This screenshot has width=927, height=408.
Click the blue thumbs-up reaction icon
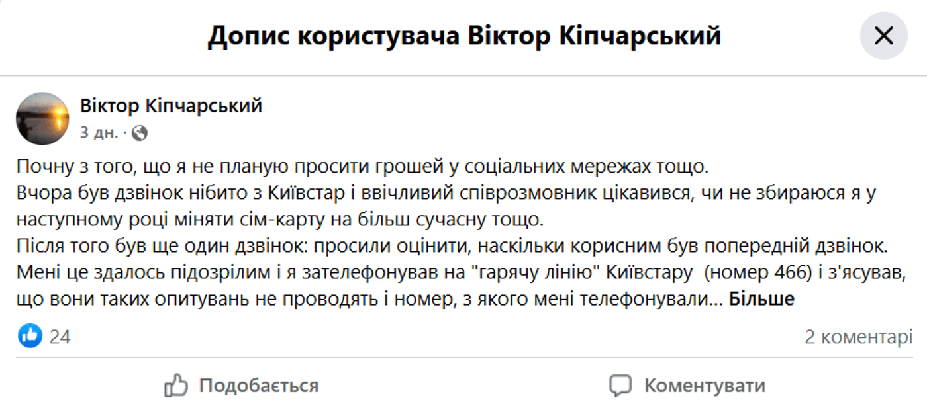coord(30,336)
